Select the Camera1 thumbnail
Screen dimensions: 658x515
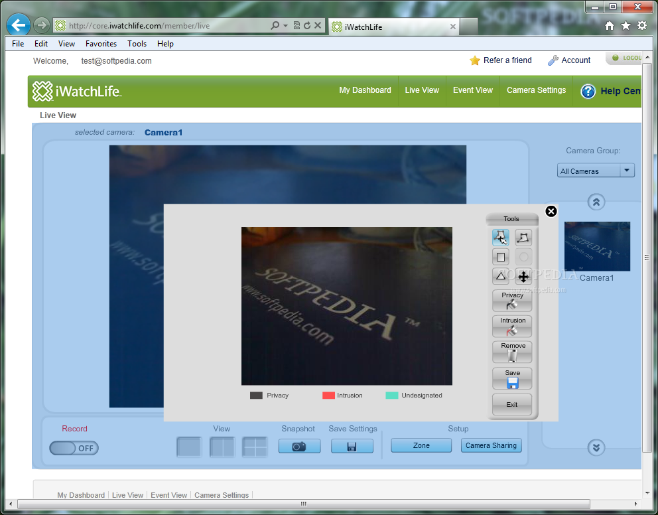(597, 246)
